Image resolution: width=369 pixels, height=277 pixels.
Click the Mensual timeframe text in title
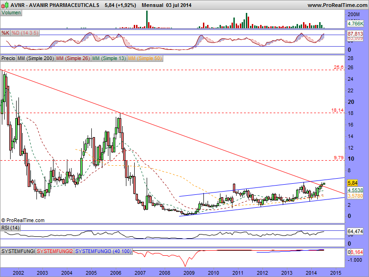click(x=153, y=5)
